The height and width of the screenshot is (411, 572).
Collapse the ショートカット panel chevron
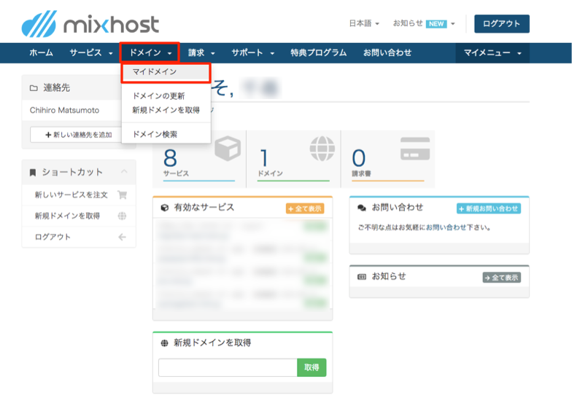123,172
